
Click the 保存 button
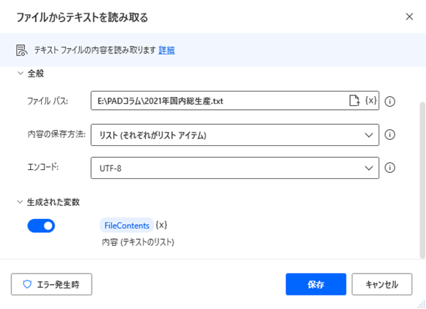tap(316, 284)
